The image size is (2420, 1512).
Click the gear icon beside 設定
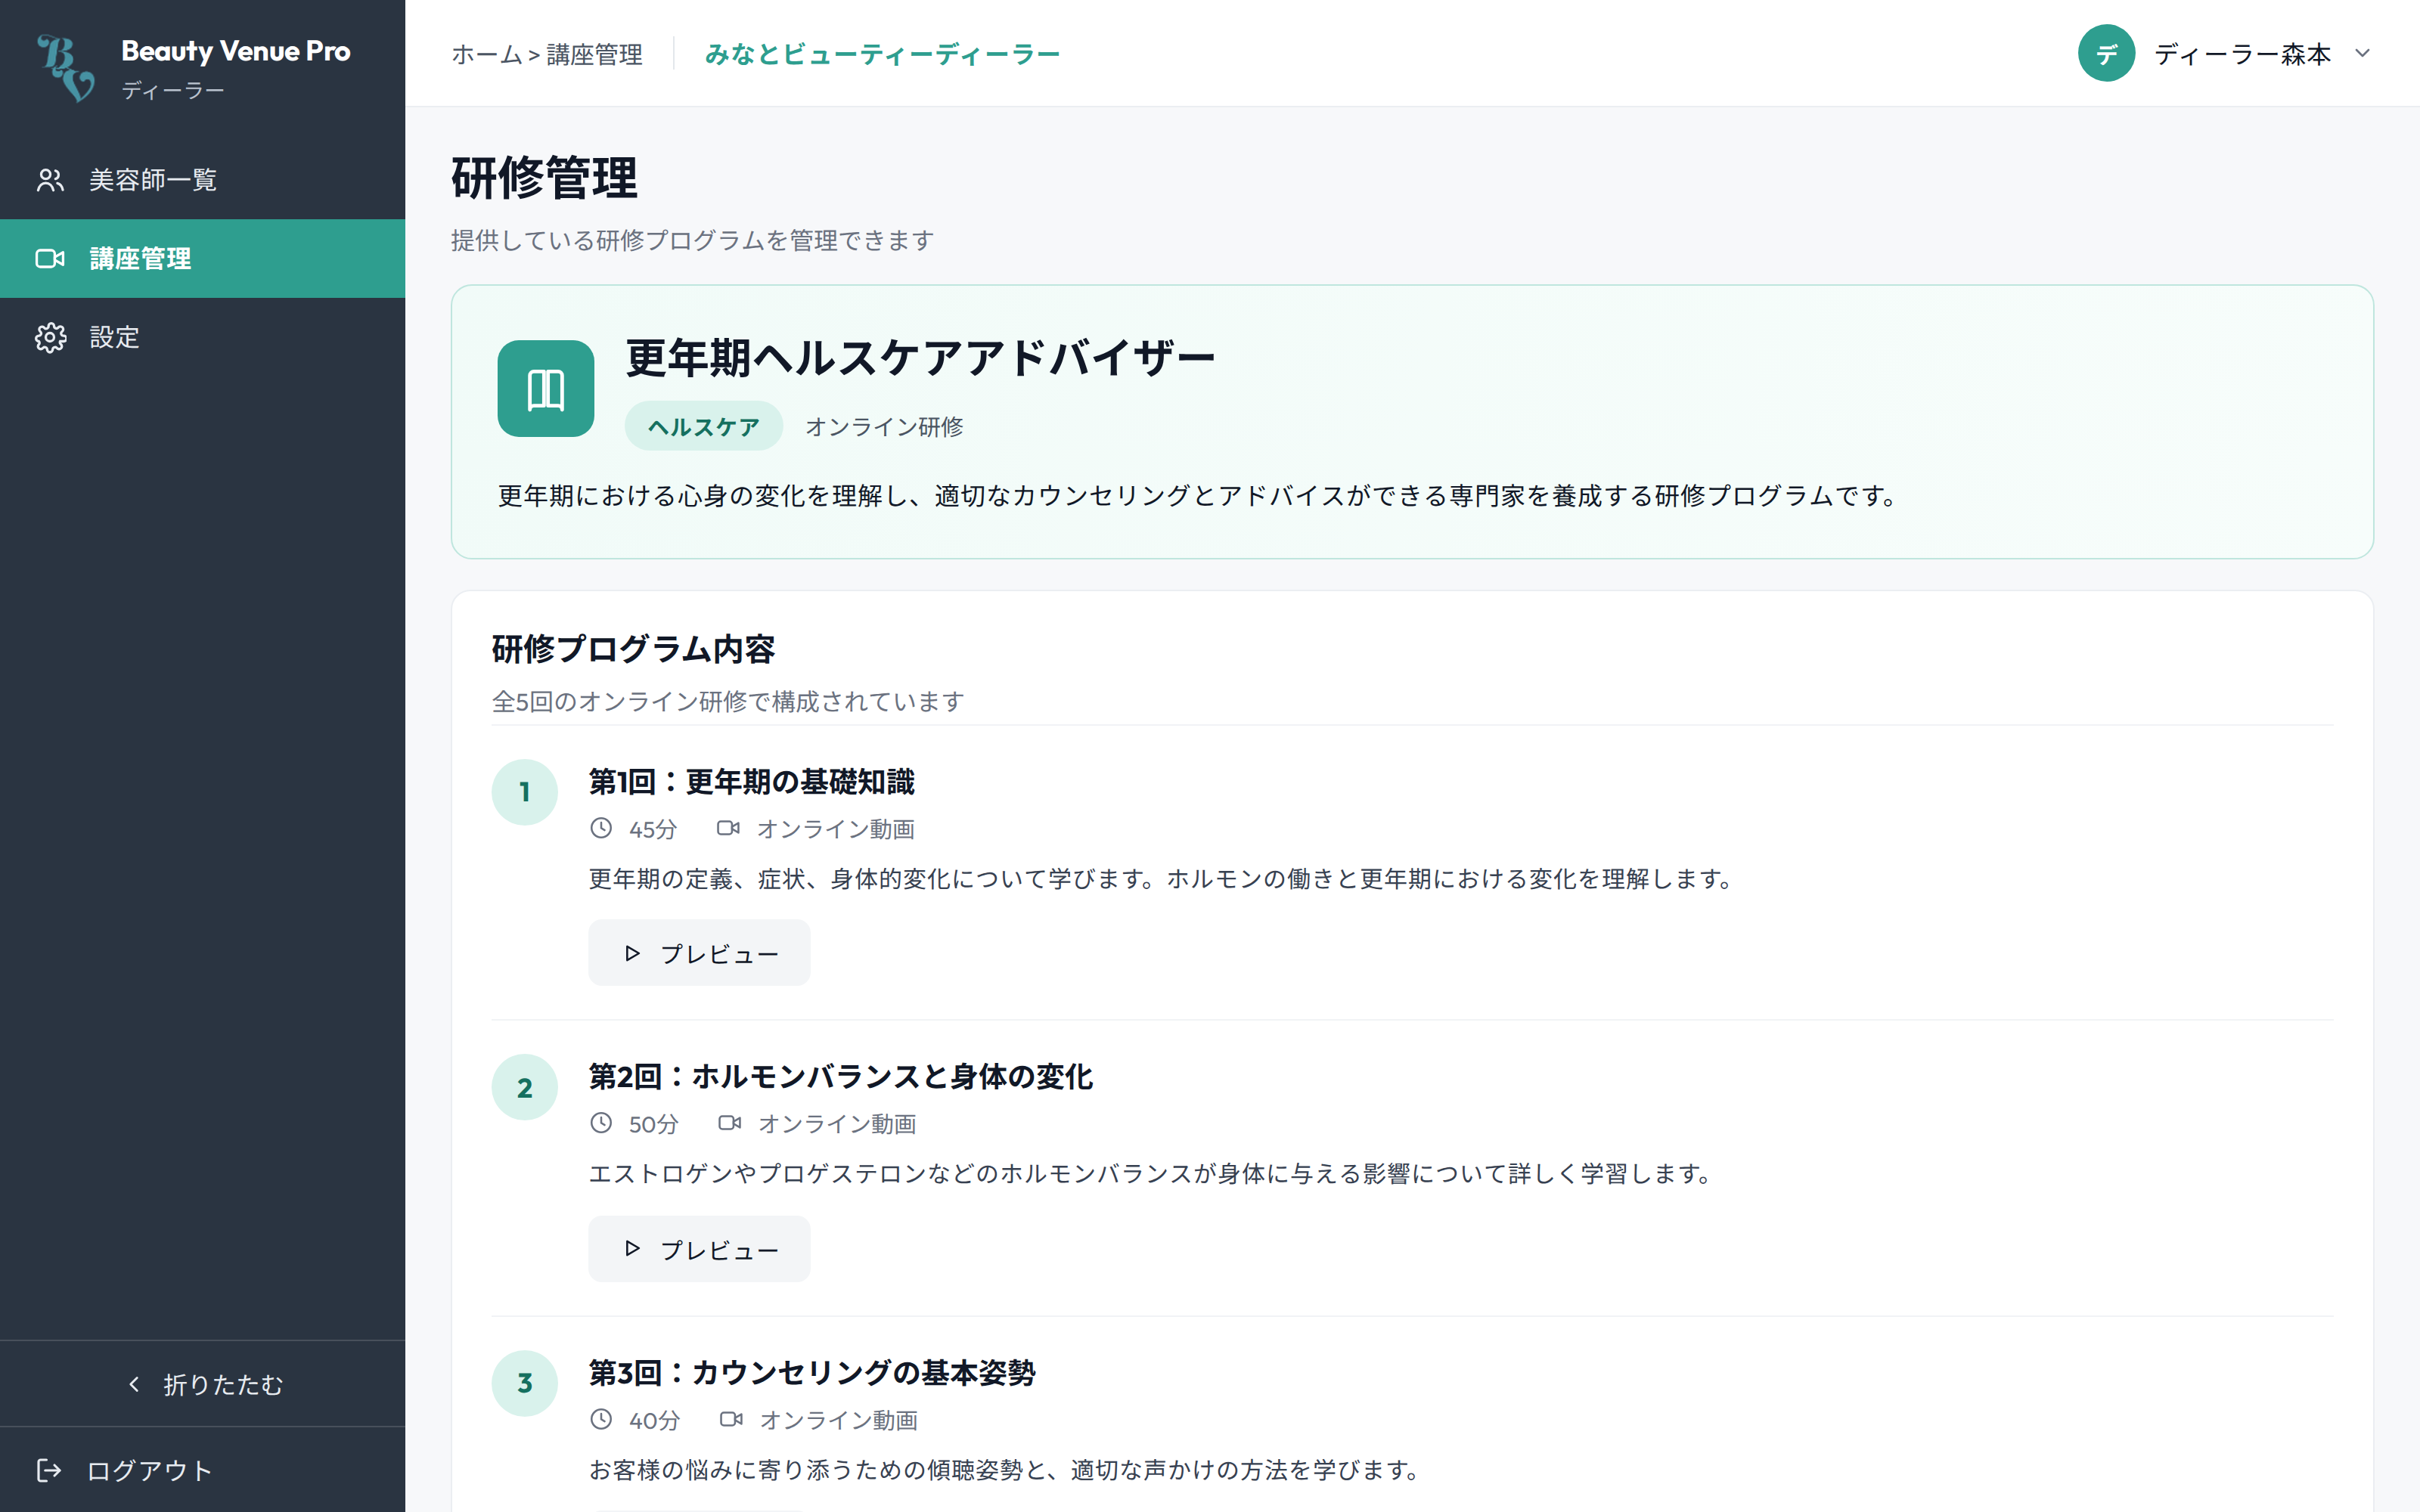point(50,337)
